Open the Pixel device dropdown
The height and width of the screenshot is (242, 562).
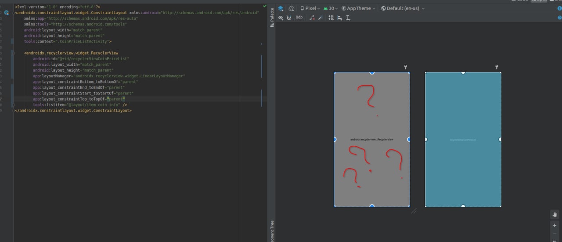[310, 8]
